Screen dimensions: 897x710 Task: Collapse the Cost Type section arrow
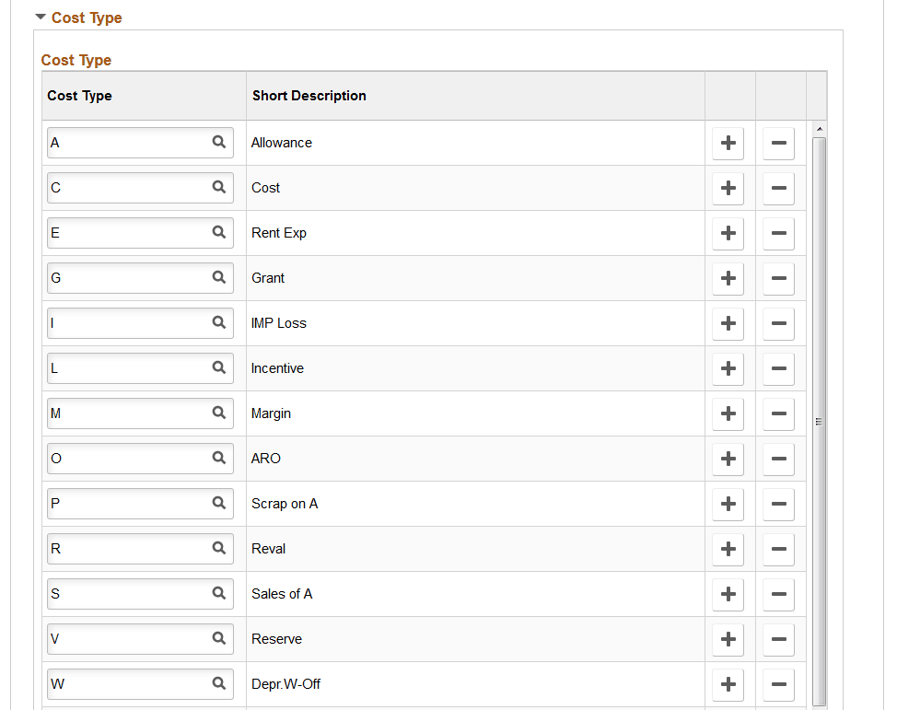[40, 17]
